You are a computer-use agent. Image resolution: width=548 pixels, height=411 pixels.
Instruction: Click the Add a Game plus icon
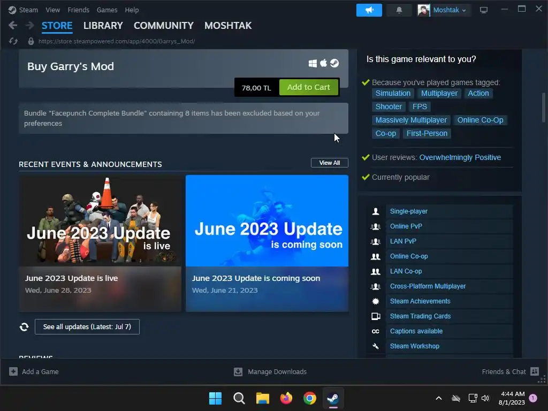[13, 371]
